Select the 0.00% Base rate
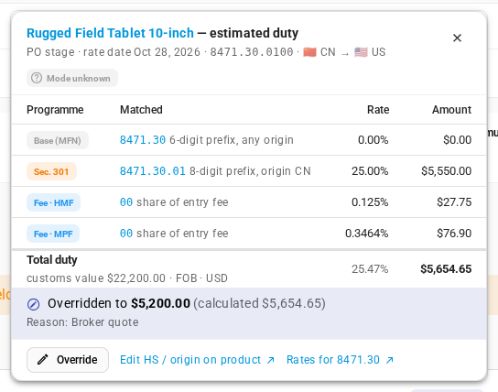Viewport: 498px width, 392px height. click(373, 140)
